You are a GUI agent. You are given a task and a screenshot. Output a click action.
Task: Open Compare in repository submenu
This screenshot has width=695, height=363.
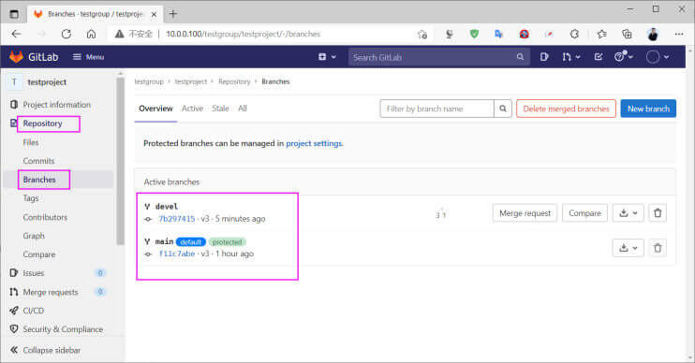coord(39,254)
